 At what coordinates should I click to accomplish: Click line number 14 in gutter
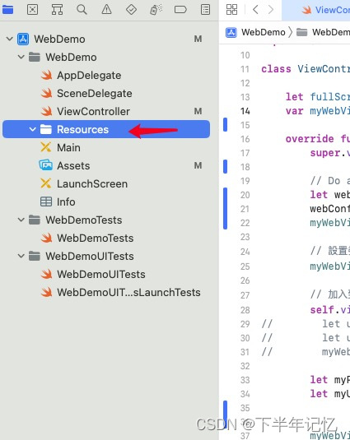[245, 111]
